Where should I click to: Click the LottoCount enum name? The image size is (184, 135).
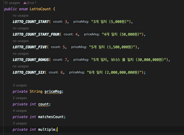point(40,9)
